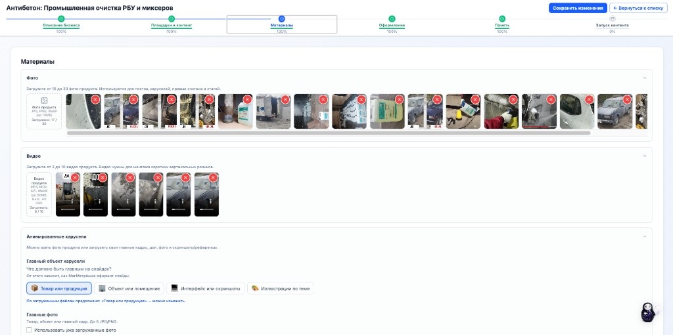The image size is (673, 335).
Task: Go to Описание бизнеса step
Action: click(x=61, y=25)
